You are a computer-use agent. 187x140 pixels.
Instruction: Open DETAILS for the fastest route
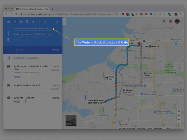coord(17,77)
